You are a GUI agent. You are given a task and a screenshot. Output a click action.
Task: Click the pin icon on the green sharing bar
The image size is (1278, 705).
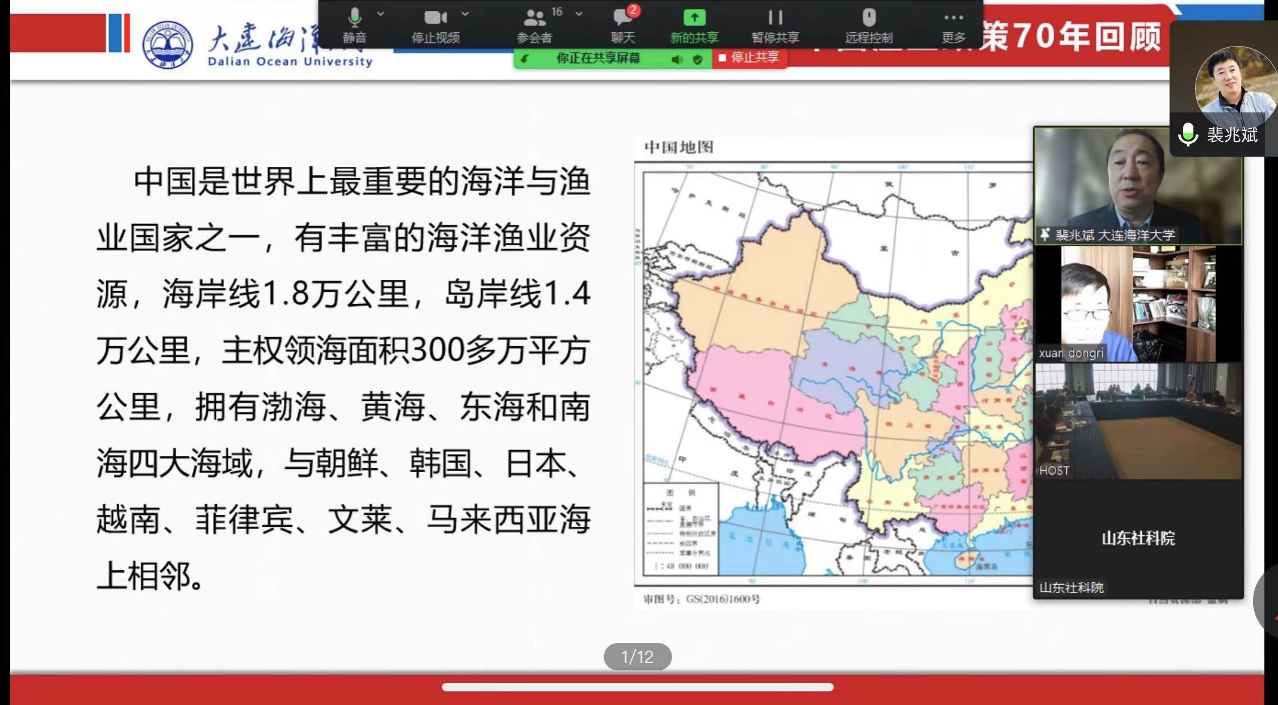pyautogui.click(x=525, y=59)
